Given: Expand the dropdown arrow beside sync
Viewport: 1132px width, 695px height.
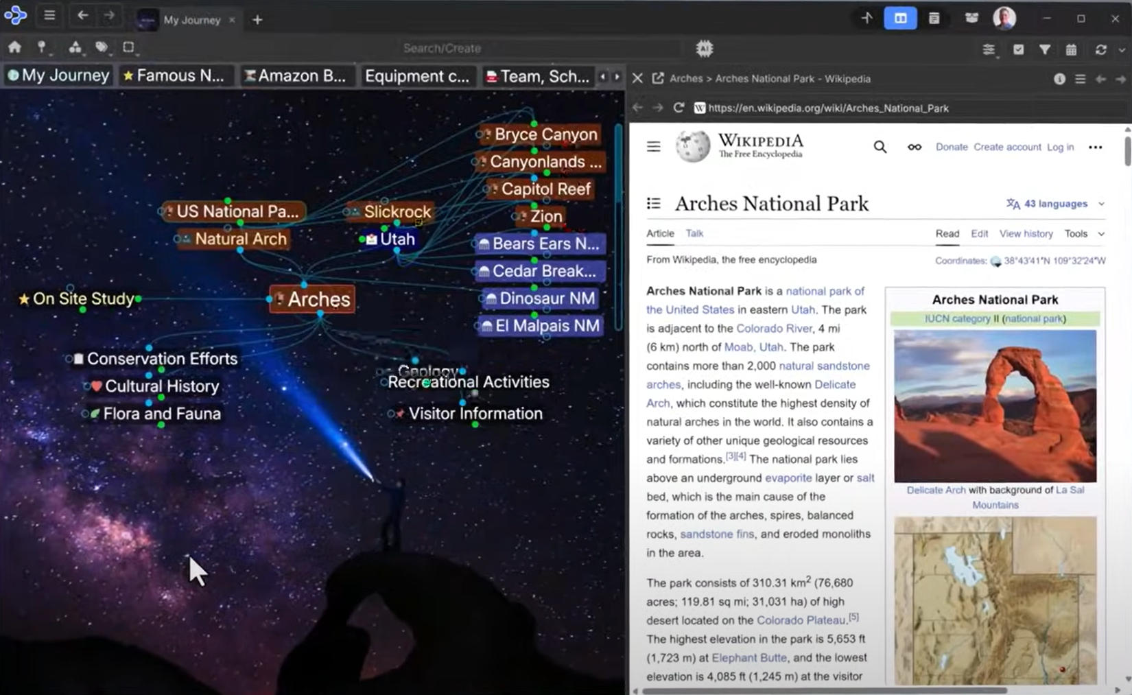Looking at the screenshot, I should coord(1122,49).
